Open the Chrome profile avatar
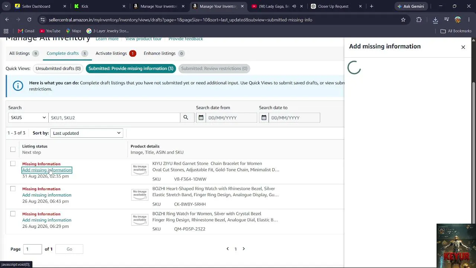Image resolution: width=476 pixels, height=268 pixels. [458, 20]
